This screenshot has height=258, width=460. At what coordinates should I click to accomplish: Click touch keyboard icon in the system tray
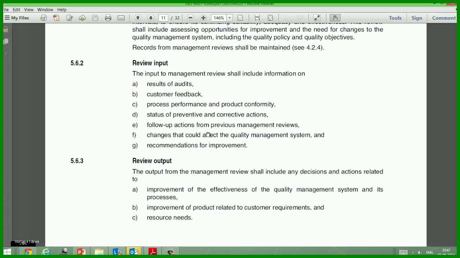(x=403, y=252)
